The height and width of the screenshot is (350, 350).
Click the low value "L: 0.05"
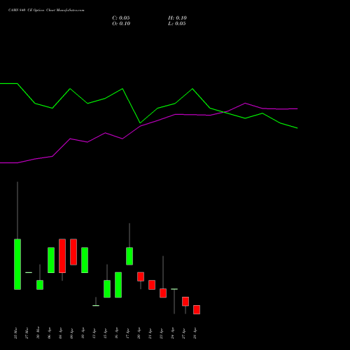(177, 24)
